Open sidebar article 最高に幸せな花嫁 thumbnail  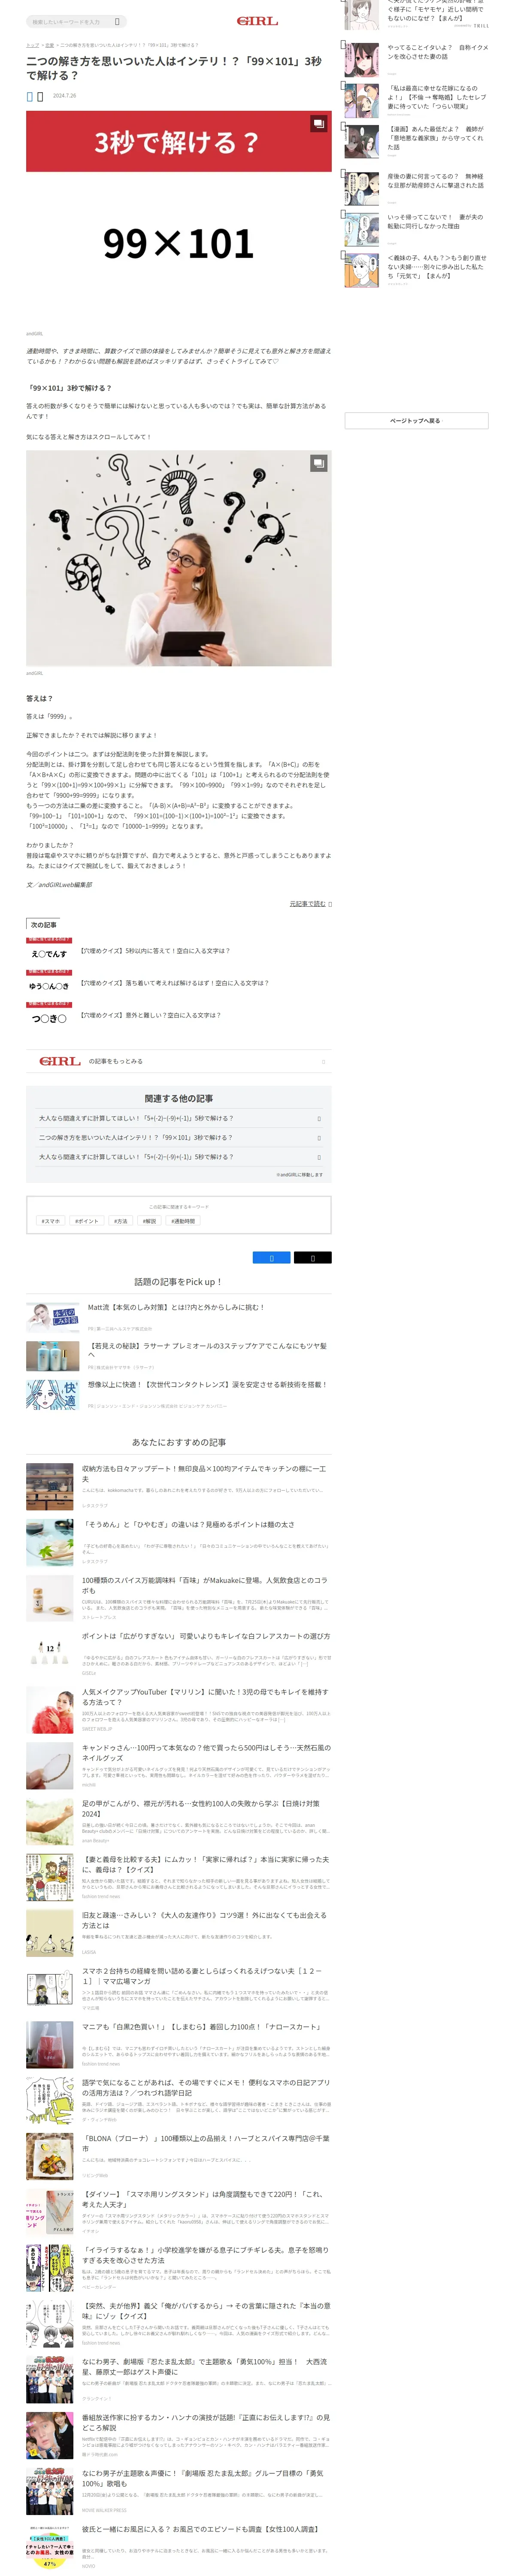(x=362, y=100)
